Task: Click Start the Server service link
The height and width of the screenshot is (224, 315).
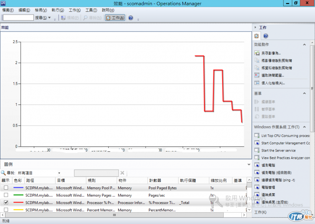Action: click(278, 150)
